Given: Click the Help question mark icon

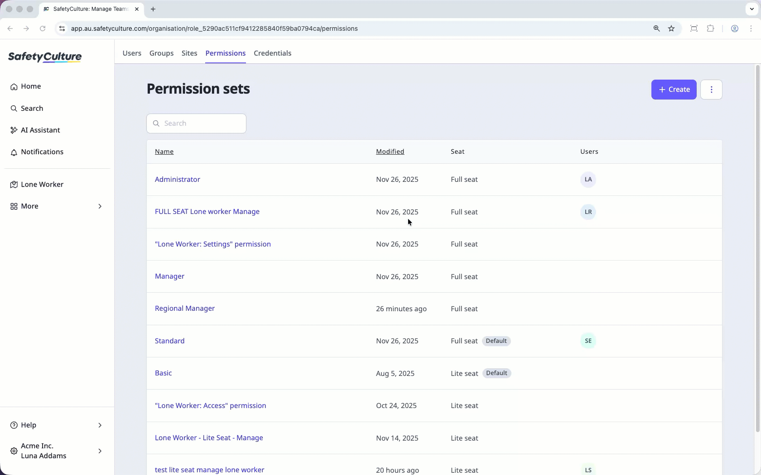Looking at the screenshot, I should [x=14, y=425].
